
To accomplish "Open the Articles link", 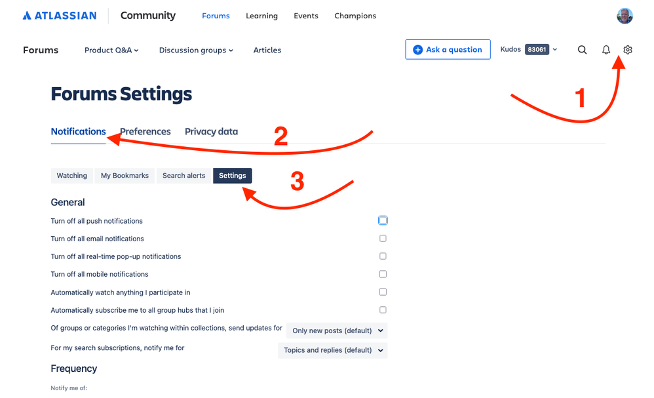I will [267, 50].
